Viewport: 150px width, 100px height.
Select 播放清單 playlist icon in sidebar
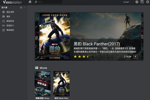point(3,12)
